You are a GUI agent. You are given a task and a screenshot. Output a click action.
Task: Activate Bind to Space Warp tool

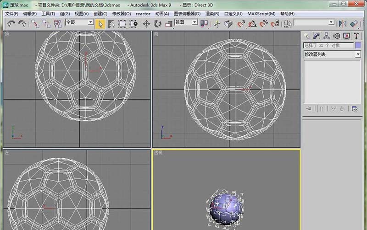pos(57,24)
